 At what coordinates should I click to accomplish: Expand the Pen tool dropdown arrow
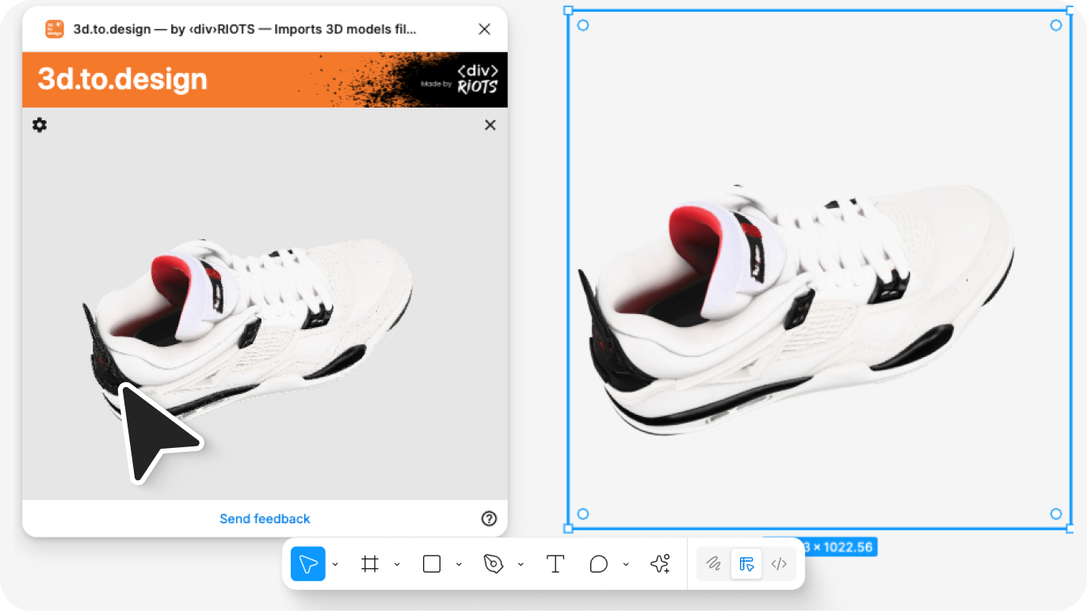(521, 564)
